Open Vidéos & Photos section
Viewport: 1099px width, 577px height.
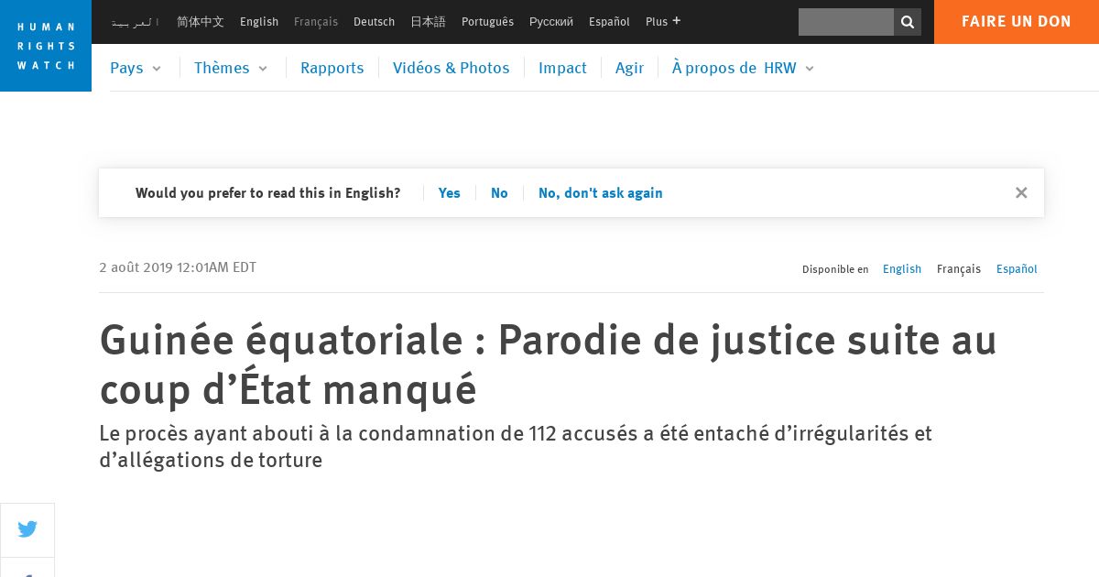point(451,68)
